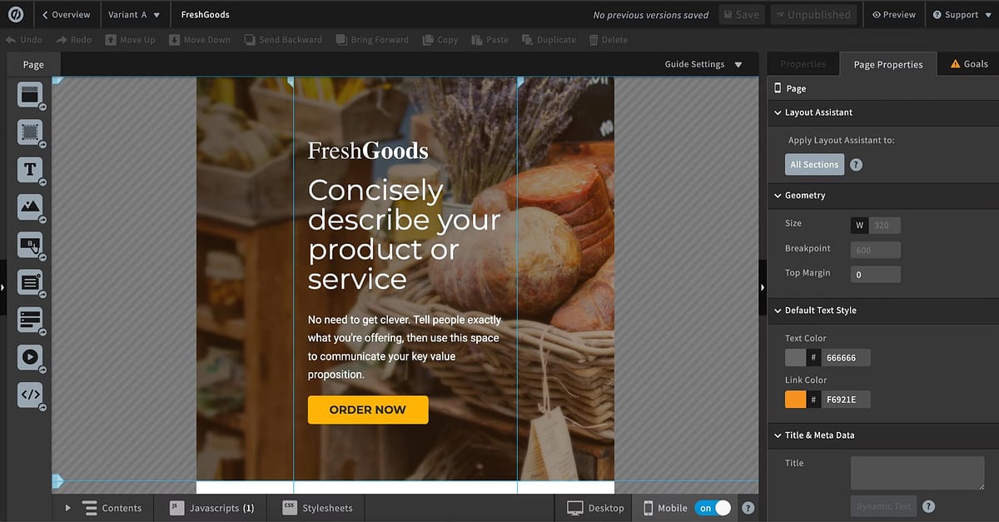Click the Contents list icon
This screenshot has height=522, width=999.
click(x=90, y=508)
